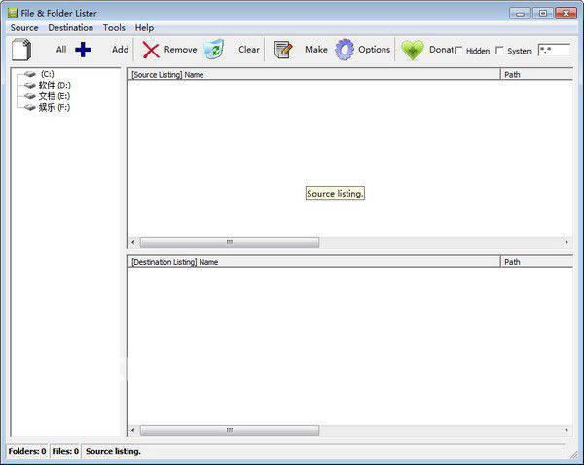Click the notepad pencil Make icon

(283, 50)
